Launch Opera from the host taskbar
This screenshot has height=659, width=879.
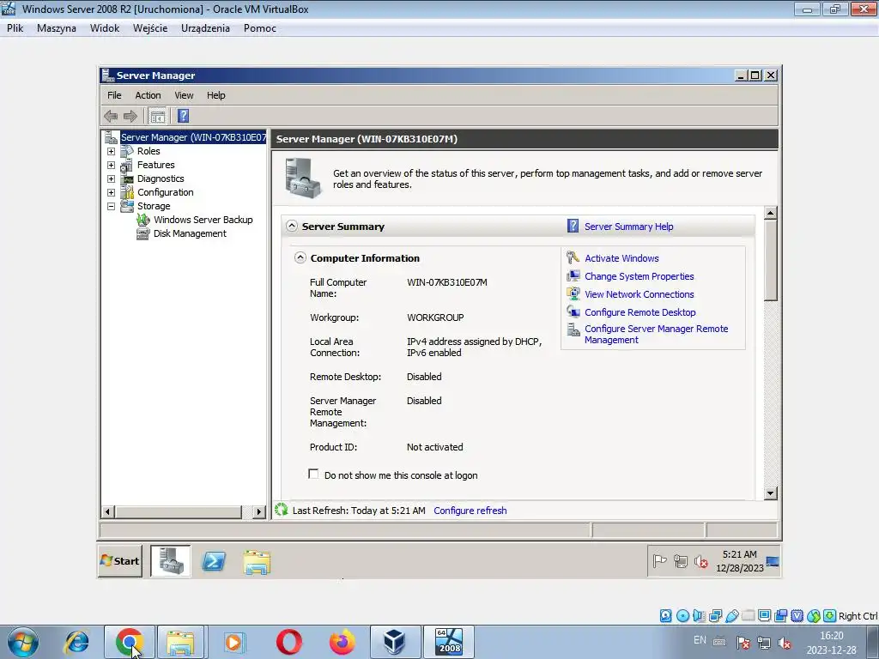[x=289, y=642]
